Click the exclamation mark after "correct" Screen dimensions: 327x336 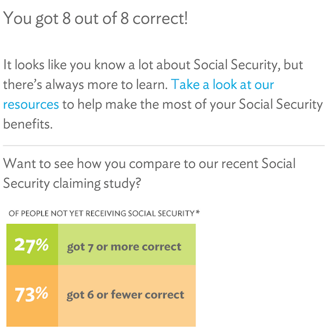(x=186, y=18)
